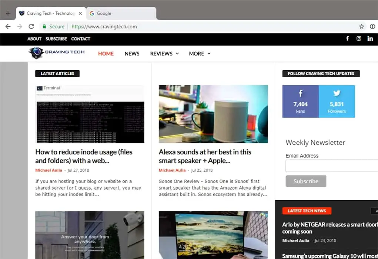The width and height of the screenshot is (378, 259).
Task: Open 'Samsung's upcoming Galaxy 10' news headline
Action: coord(330,256)
